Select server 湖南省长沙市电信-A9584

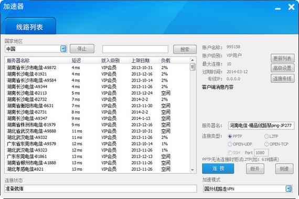tap(97, 80)
